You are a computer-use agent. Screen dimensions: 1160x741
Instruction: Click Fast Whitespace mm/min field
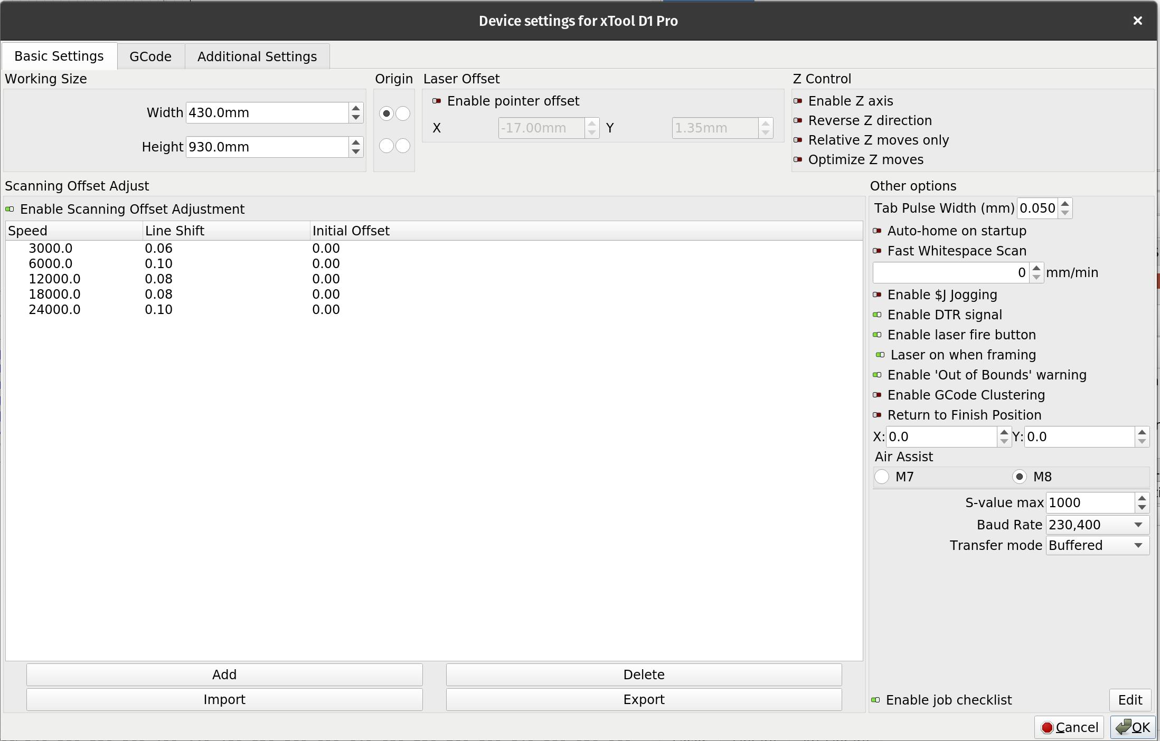pos(950,273)
